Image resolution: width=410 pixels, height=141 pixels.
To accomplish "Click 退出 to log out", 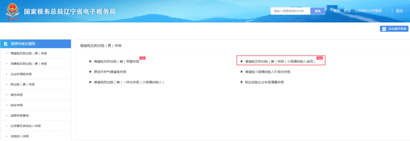I will [x=399, y=11].
